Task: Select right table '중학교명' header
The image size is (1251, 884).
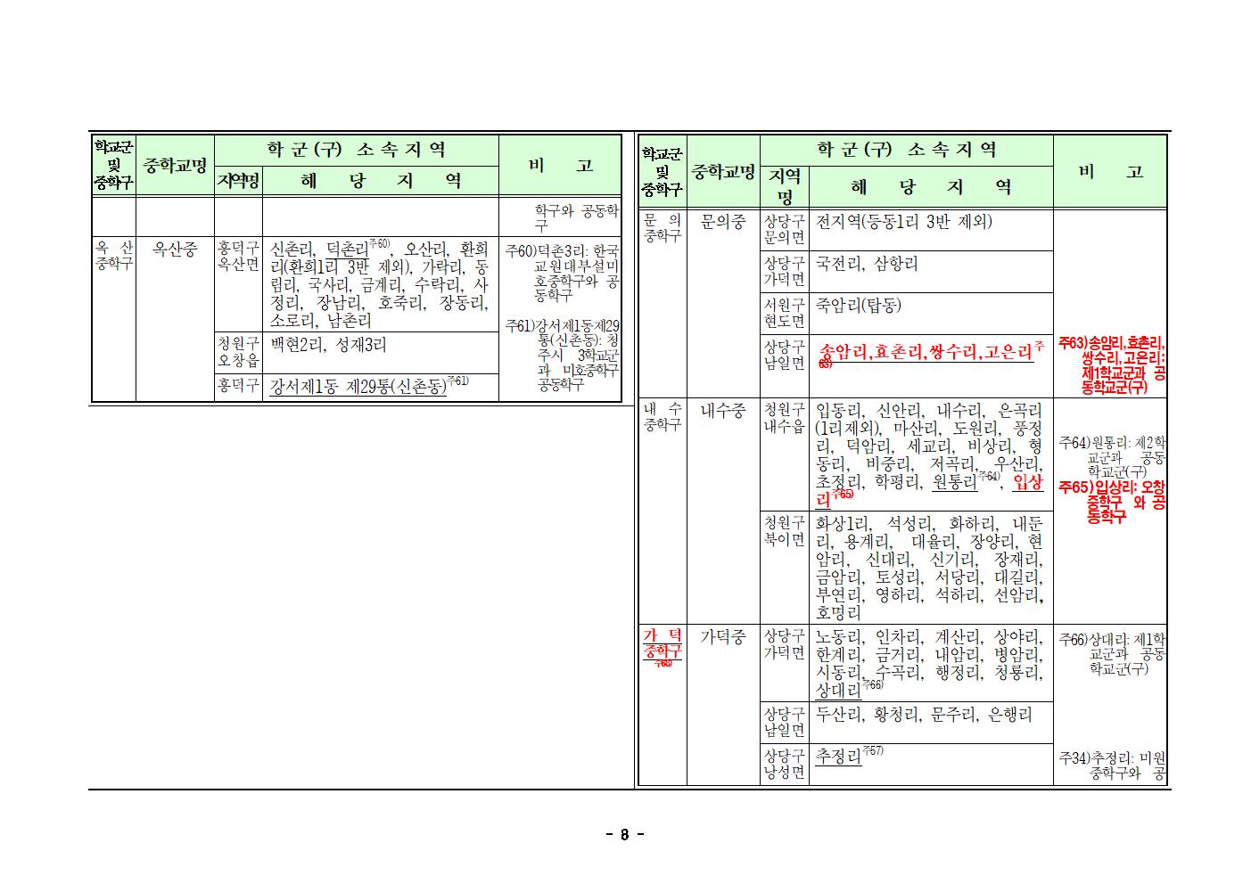Action: coord(723,172)
